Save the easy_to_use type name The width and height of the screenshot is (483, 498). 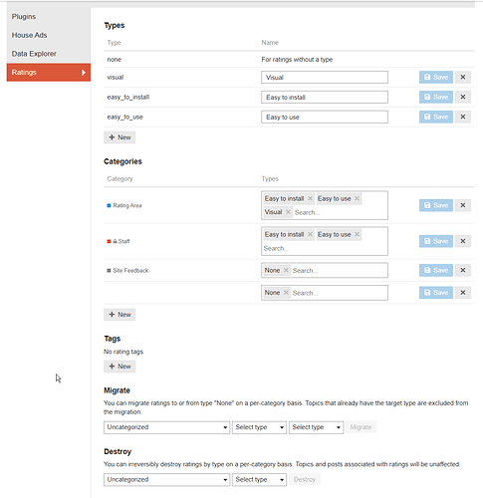pyautogui.click(x=435, y=117)
